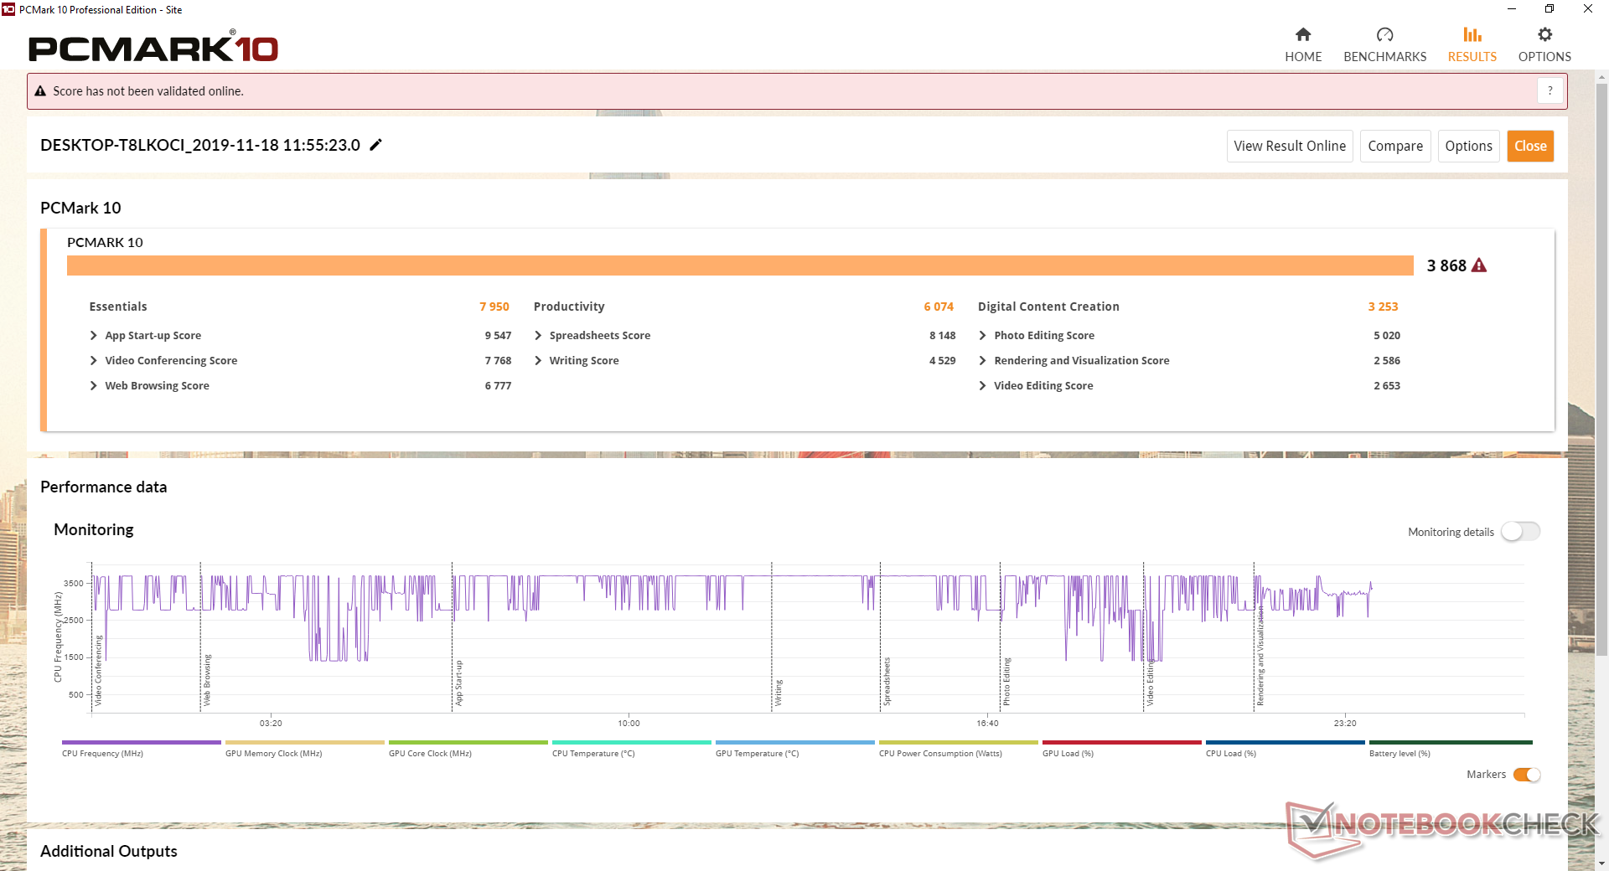This screenshot has width=1609, height=871.
Task: Open the Options tab
Action: point(1544,45)
